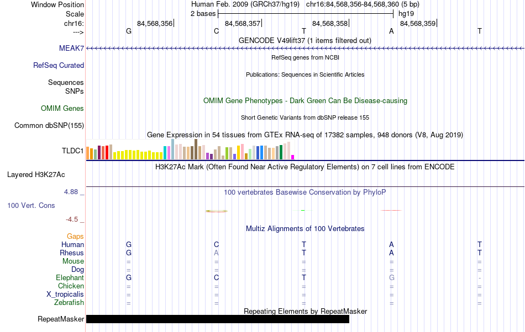Click 'Repeating Elements by RepeatMasker' title

tap(305, 311)
